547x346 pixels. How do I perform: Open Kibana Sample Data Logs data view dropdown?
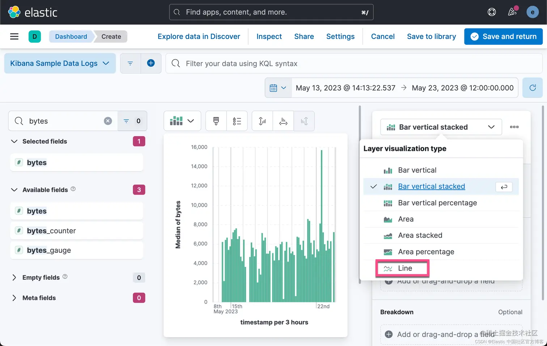[60, 63]
